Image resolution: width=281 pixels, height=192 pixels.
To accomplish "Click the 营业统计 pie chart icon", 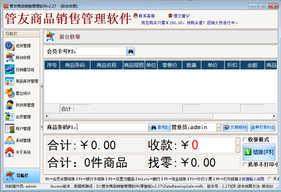I will point(10,93).
